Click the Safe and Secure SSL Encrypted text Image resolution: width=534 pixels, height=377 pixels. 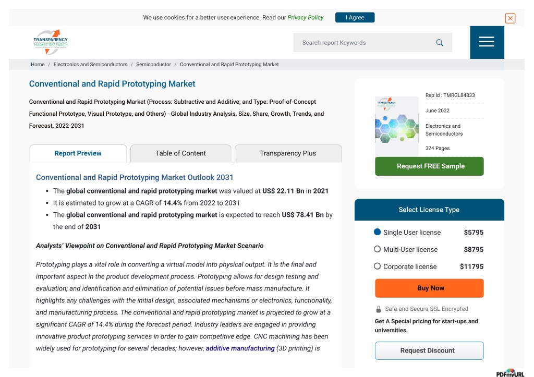(x=427, y=309)
